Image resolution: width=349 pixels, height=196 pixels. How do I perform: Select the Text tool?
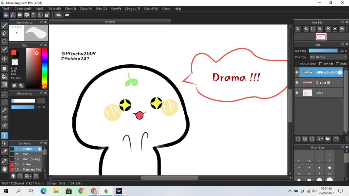click(x=4, y=135)
